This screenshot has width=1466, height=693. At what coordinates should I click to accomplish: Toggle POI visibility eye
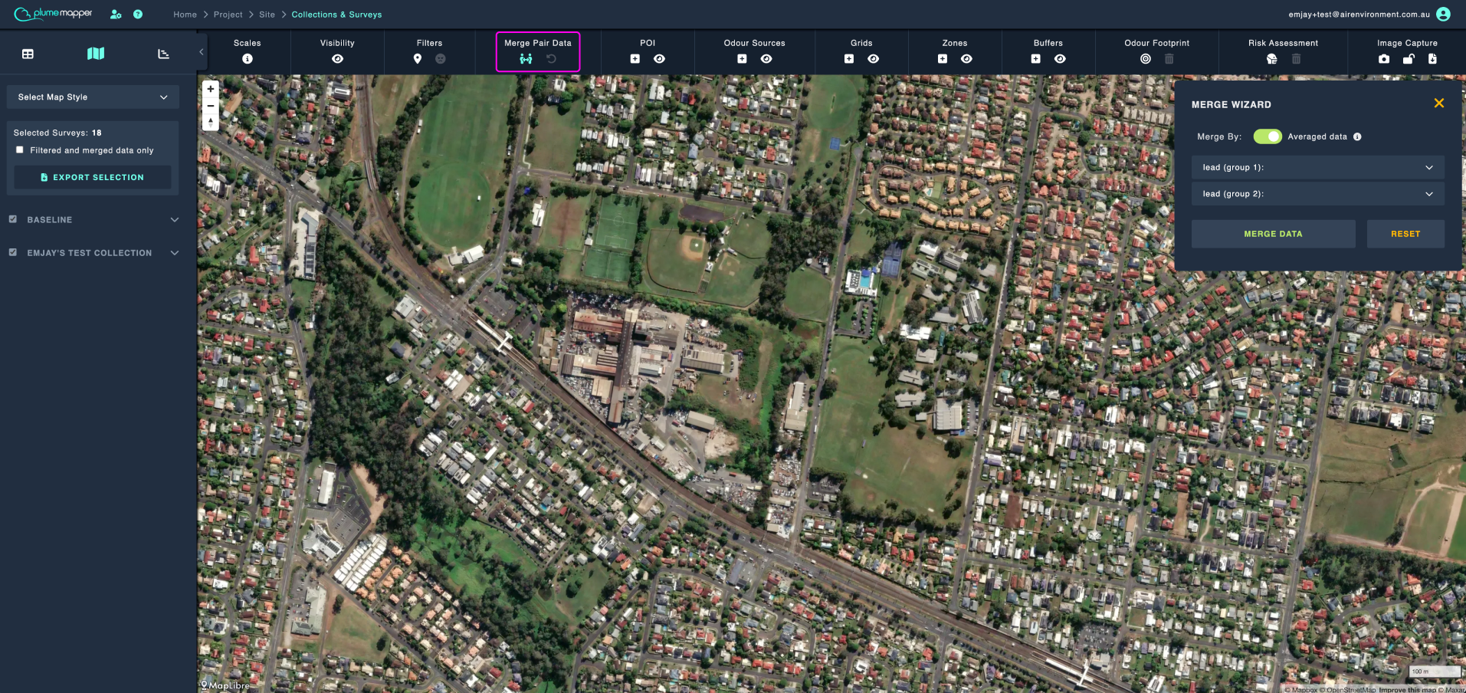(660, 59)
